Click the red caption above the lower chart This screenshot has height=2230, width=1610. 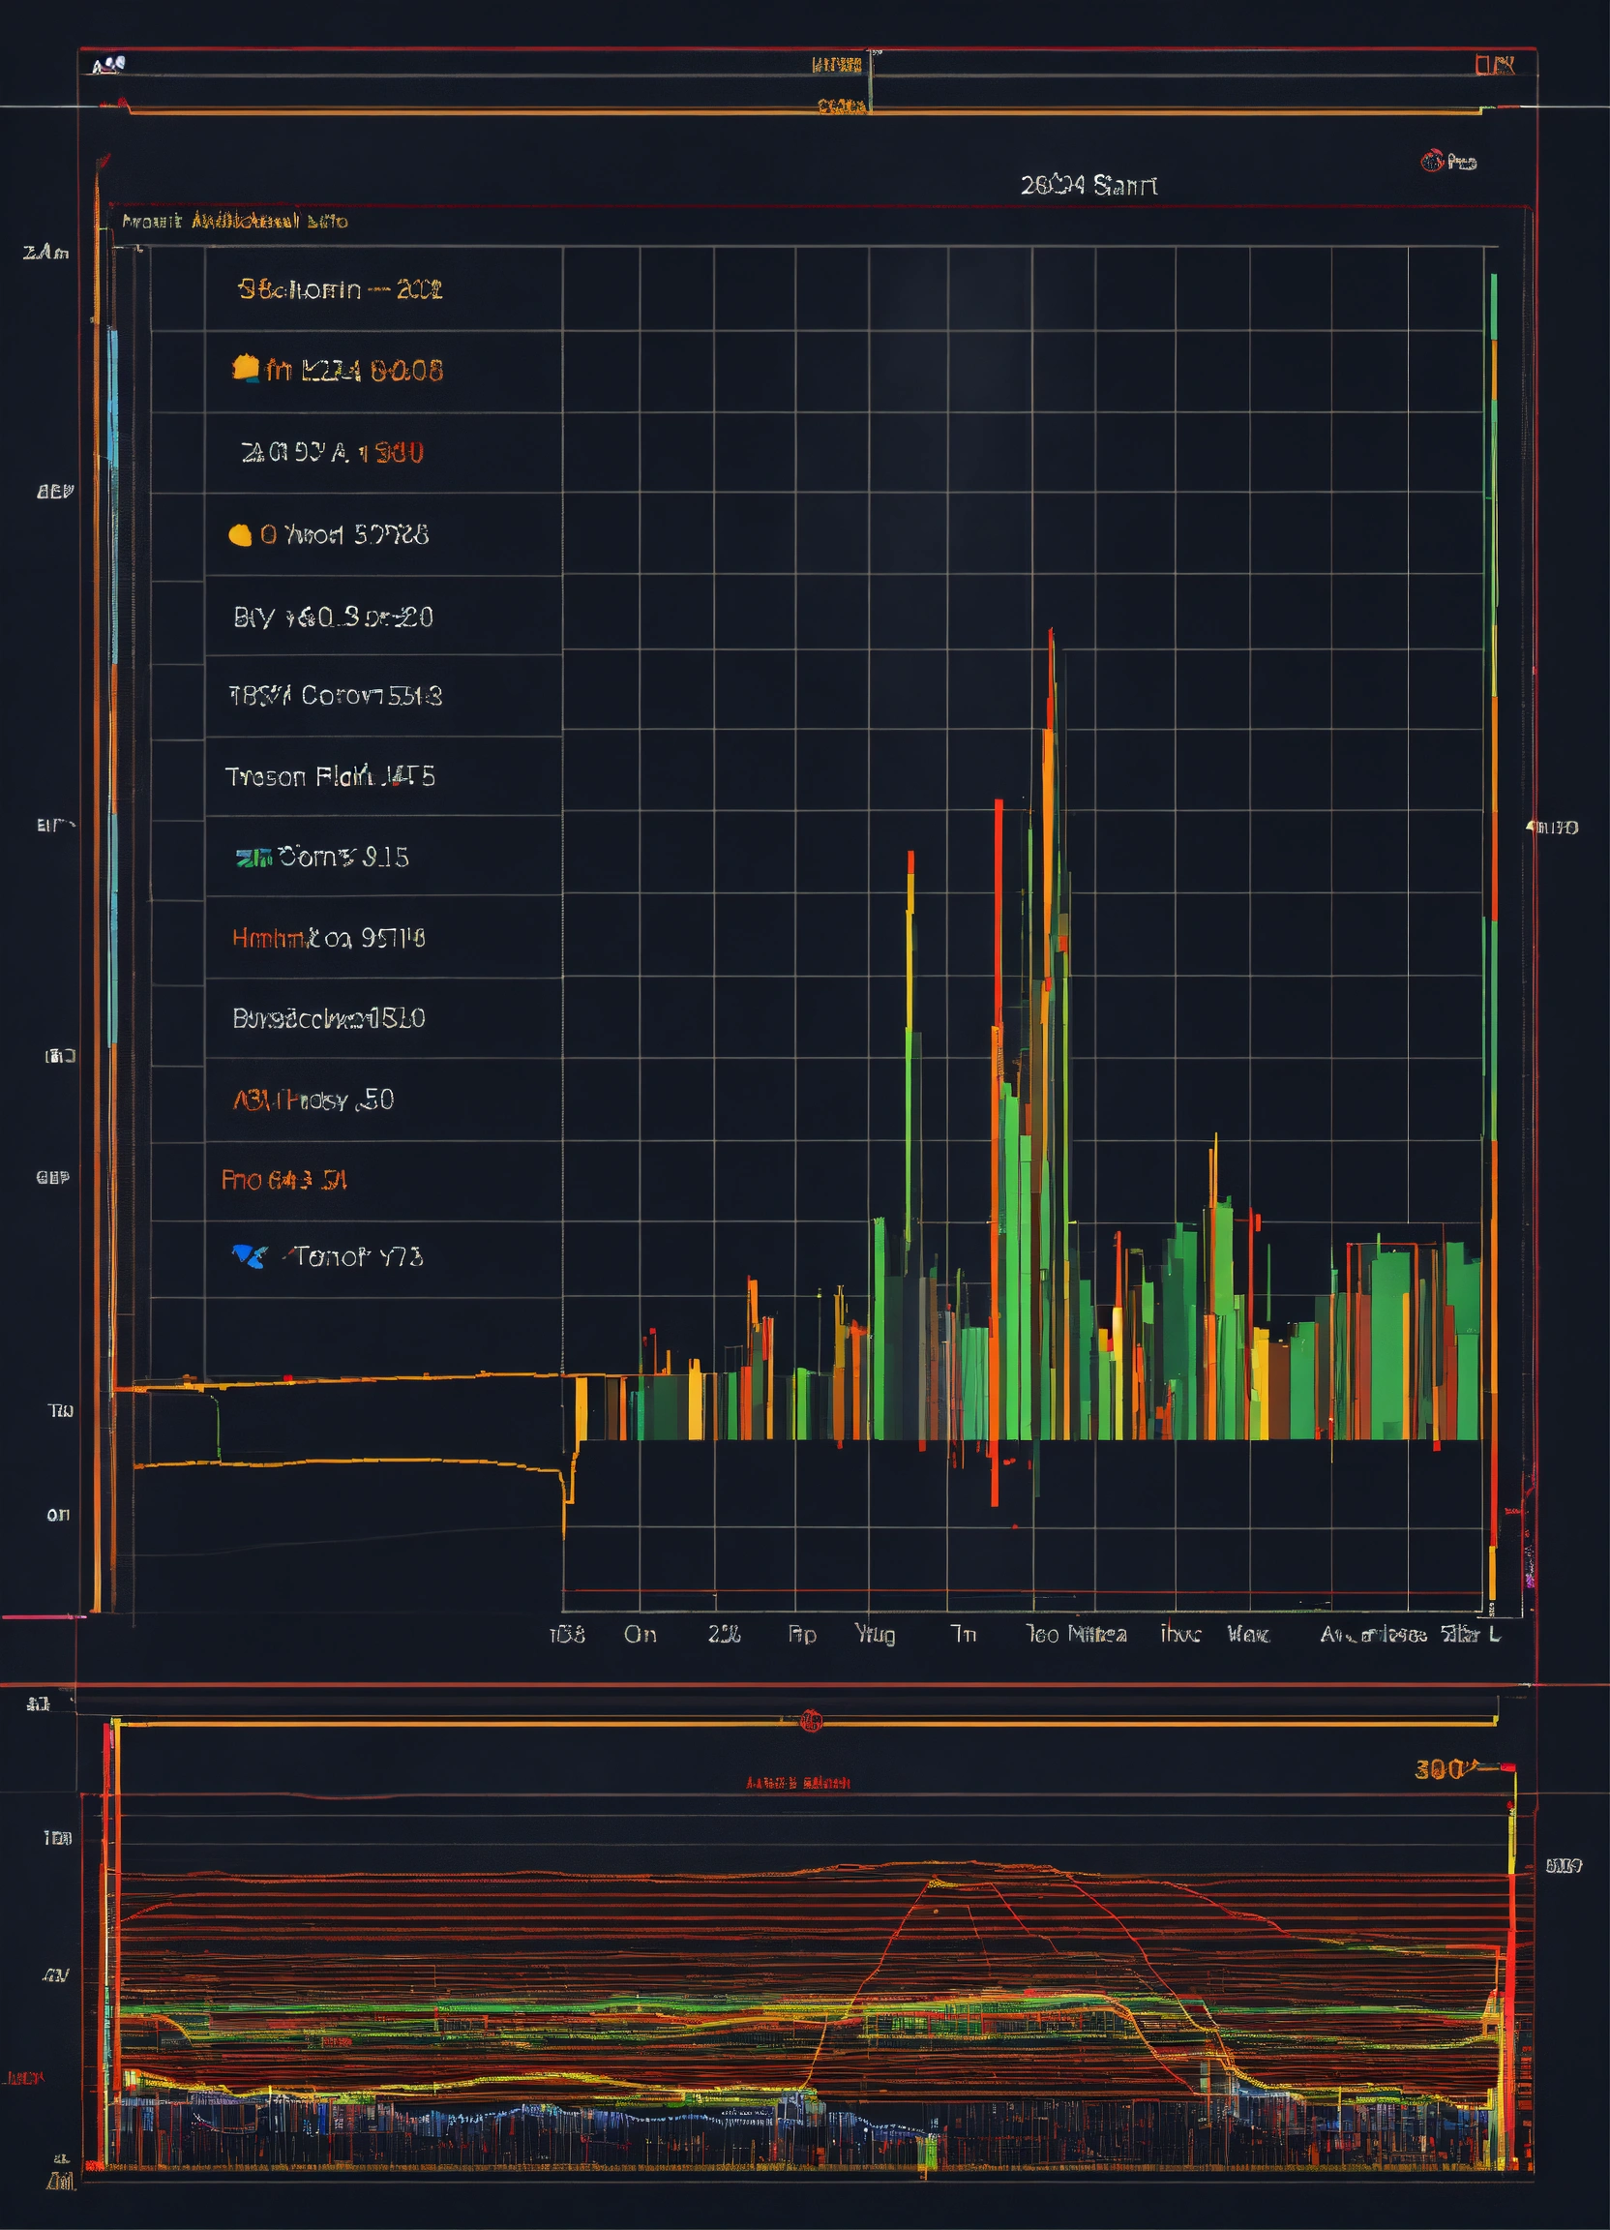click(797, 1783)
